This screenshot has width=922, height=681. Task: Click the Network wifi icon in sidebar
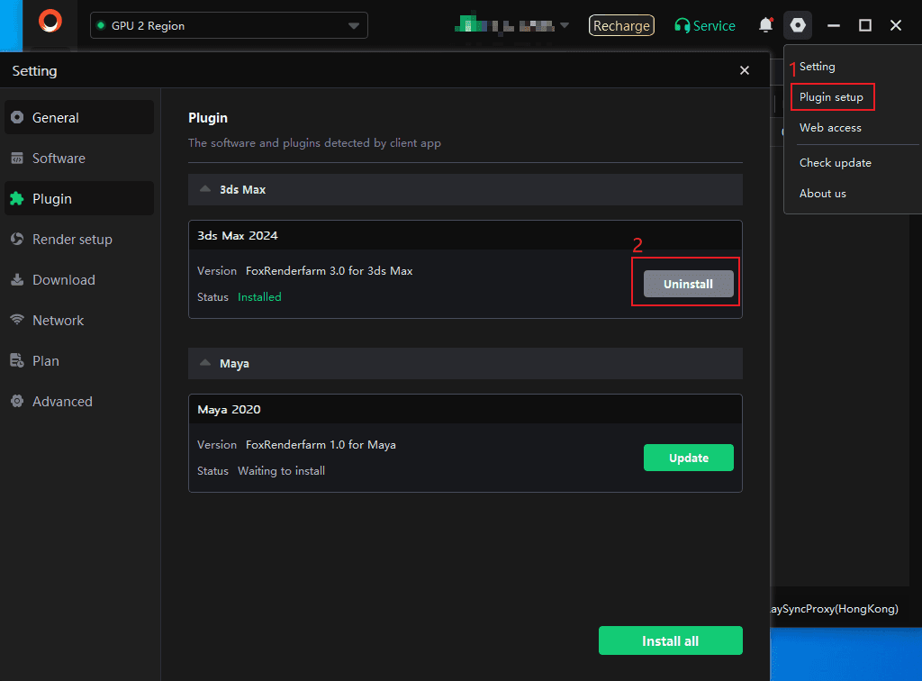coord(17,321)
